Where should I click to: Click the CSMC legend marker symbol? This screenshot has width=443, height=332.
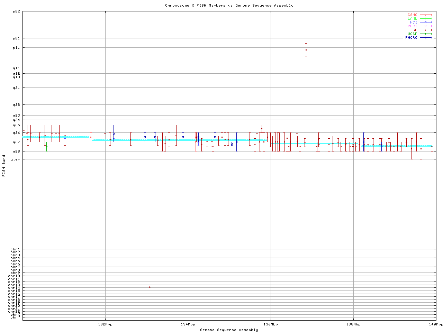425,15
